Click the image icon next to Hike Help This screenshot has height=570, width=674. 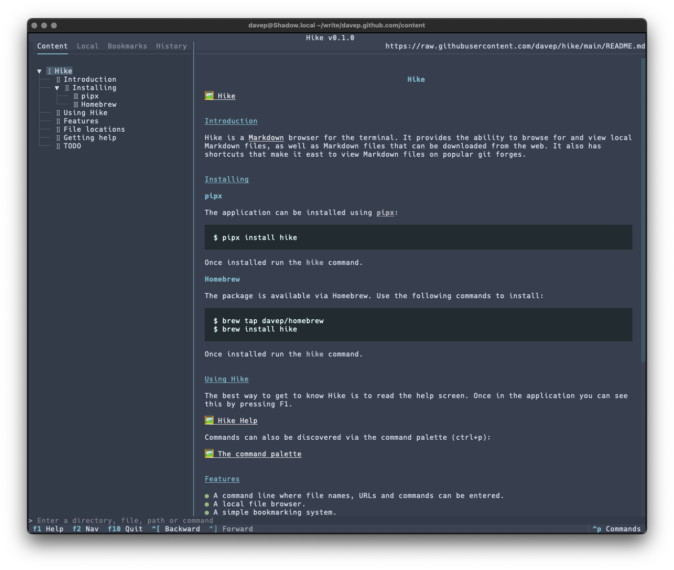click(208, 420)
